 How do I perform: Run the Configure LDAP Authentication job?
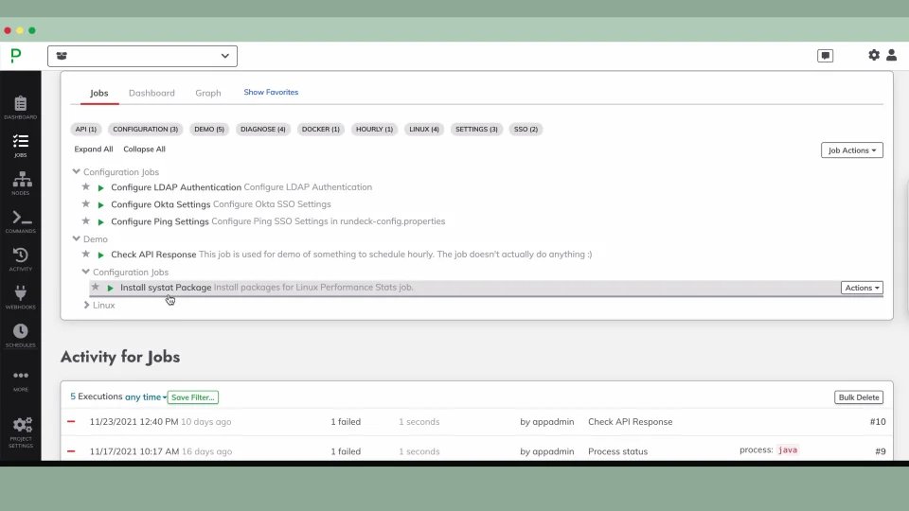click(101, 187)
